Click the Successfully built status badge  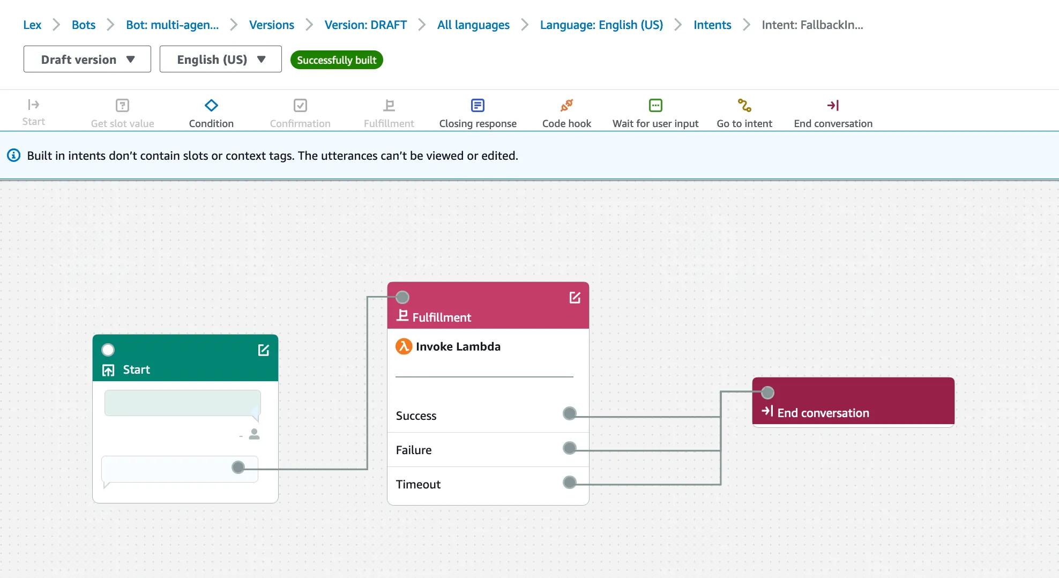click(x=337, y=60)
